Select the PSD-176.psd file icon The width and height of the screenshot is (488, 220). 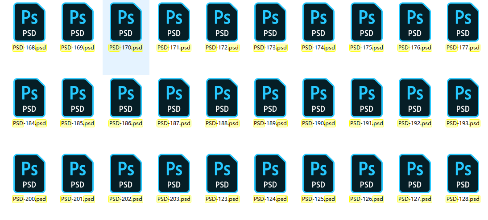click(415, 22)
